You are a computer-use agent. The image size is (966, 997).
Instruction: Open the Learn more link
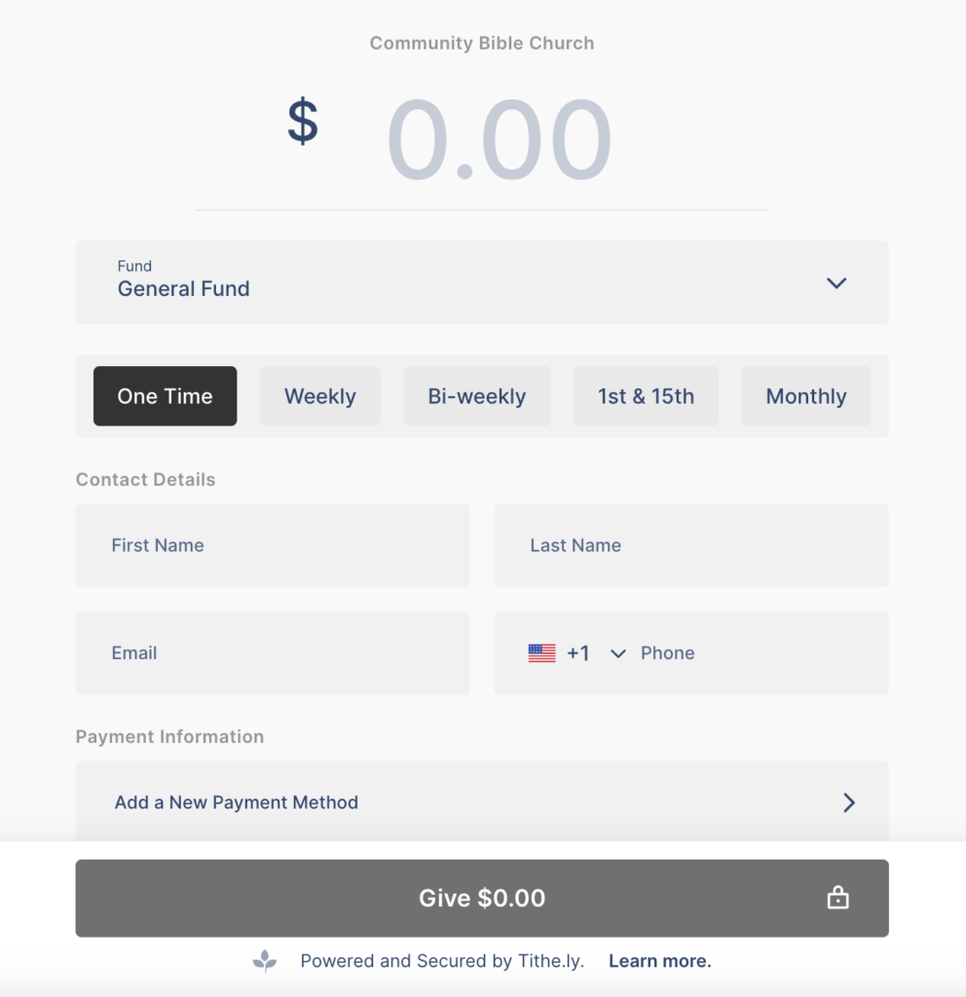[659, 962]
